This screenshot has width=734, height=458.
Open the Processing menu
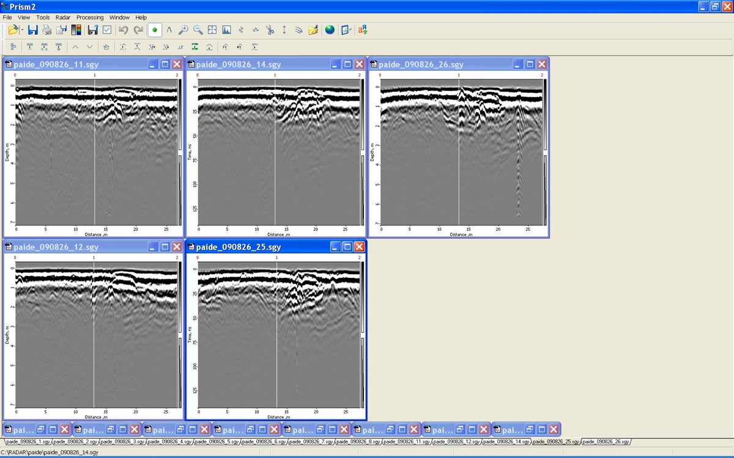pyautogui.click(x=90, y=18)
